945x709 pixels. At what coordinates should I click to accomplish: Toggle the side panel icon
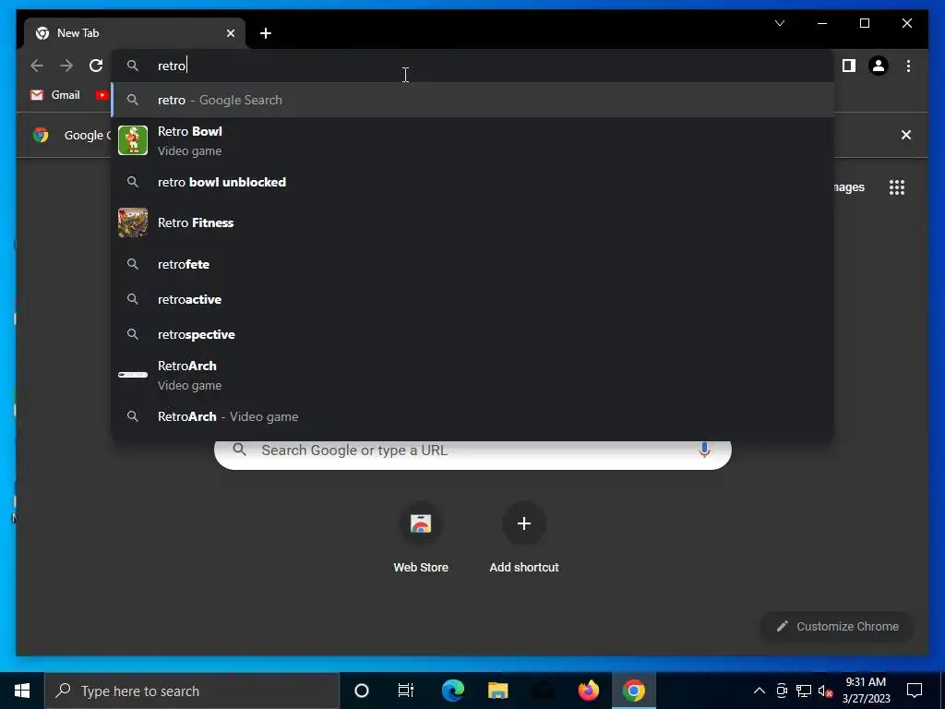point(849,66)
